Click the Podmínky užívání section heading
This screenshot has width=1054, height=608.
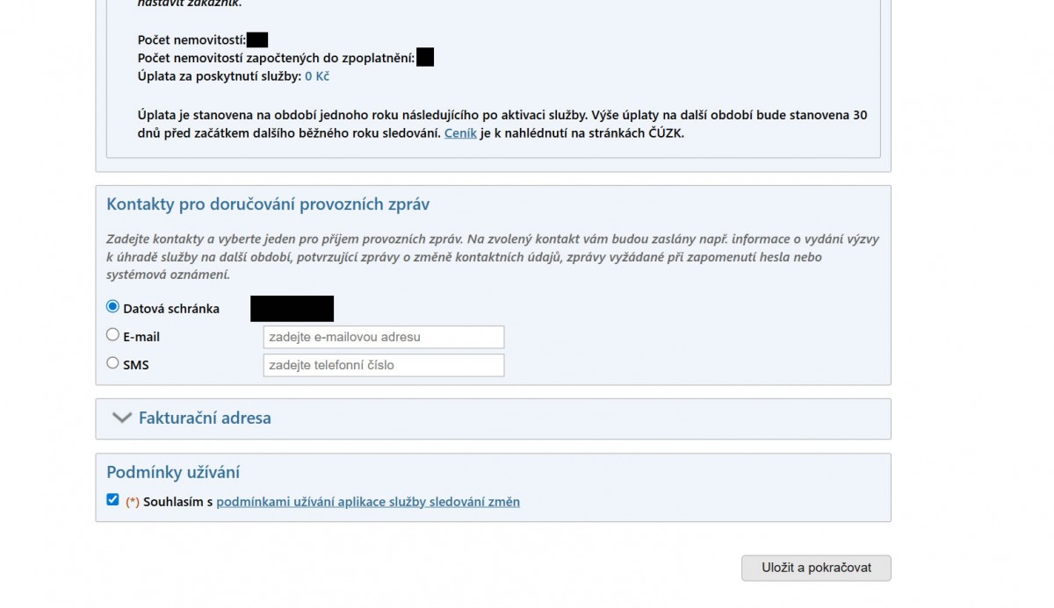pyautogui.click(x=173, y=472)
